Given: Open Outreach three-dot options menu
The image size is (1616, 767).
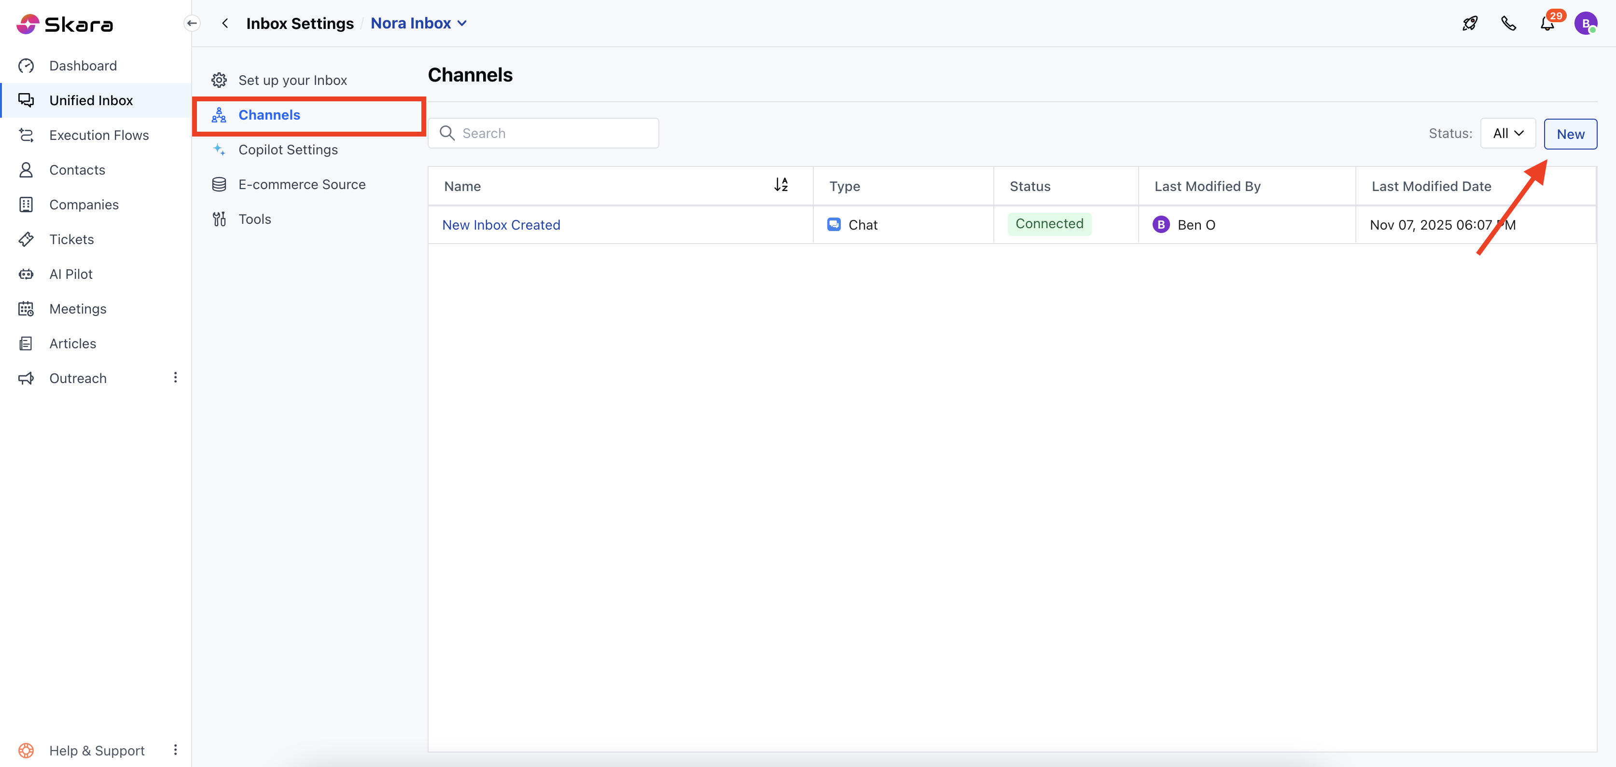Looking at the screenshot, I should [175, 378].
